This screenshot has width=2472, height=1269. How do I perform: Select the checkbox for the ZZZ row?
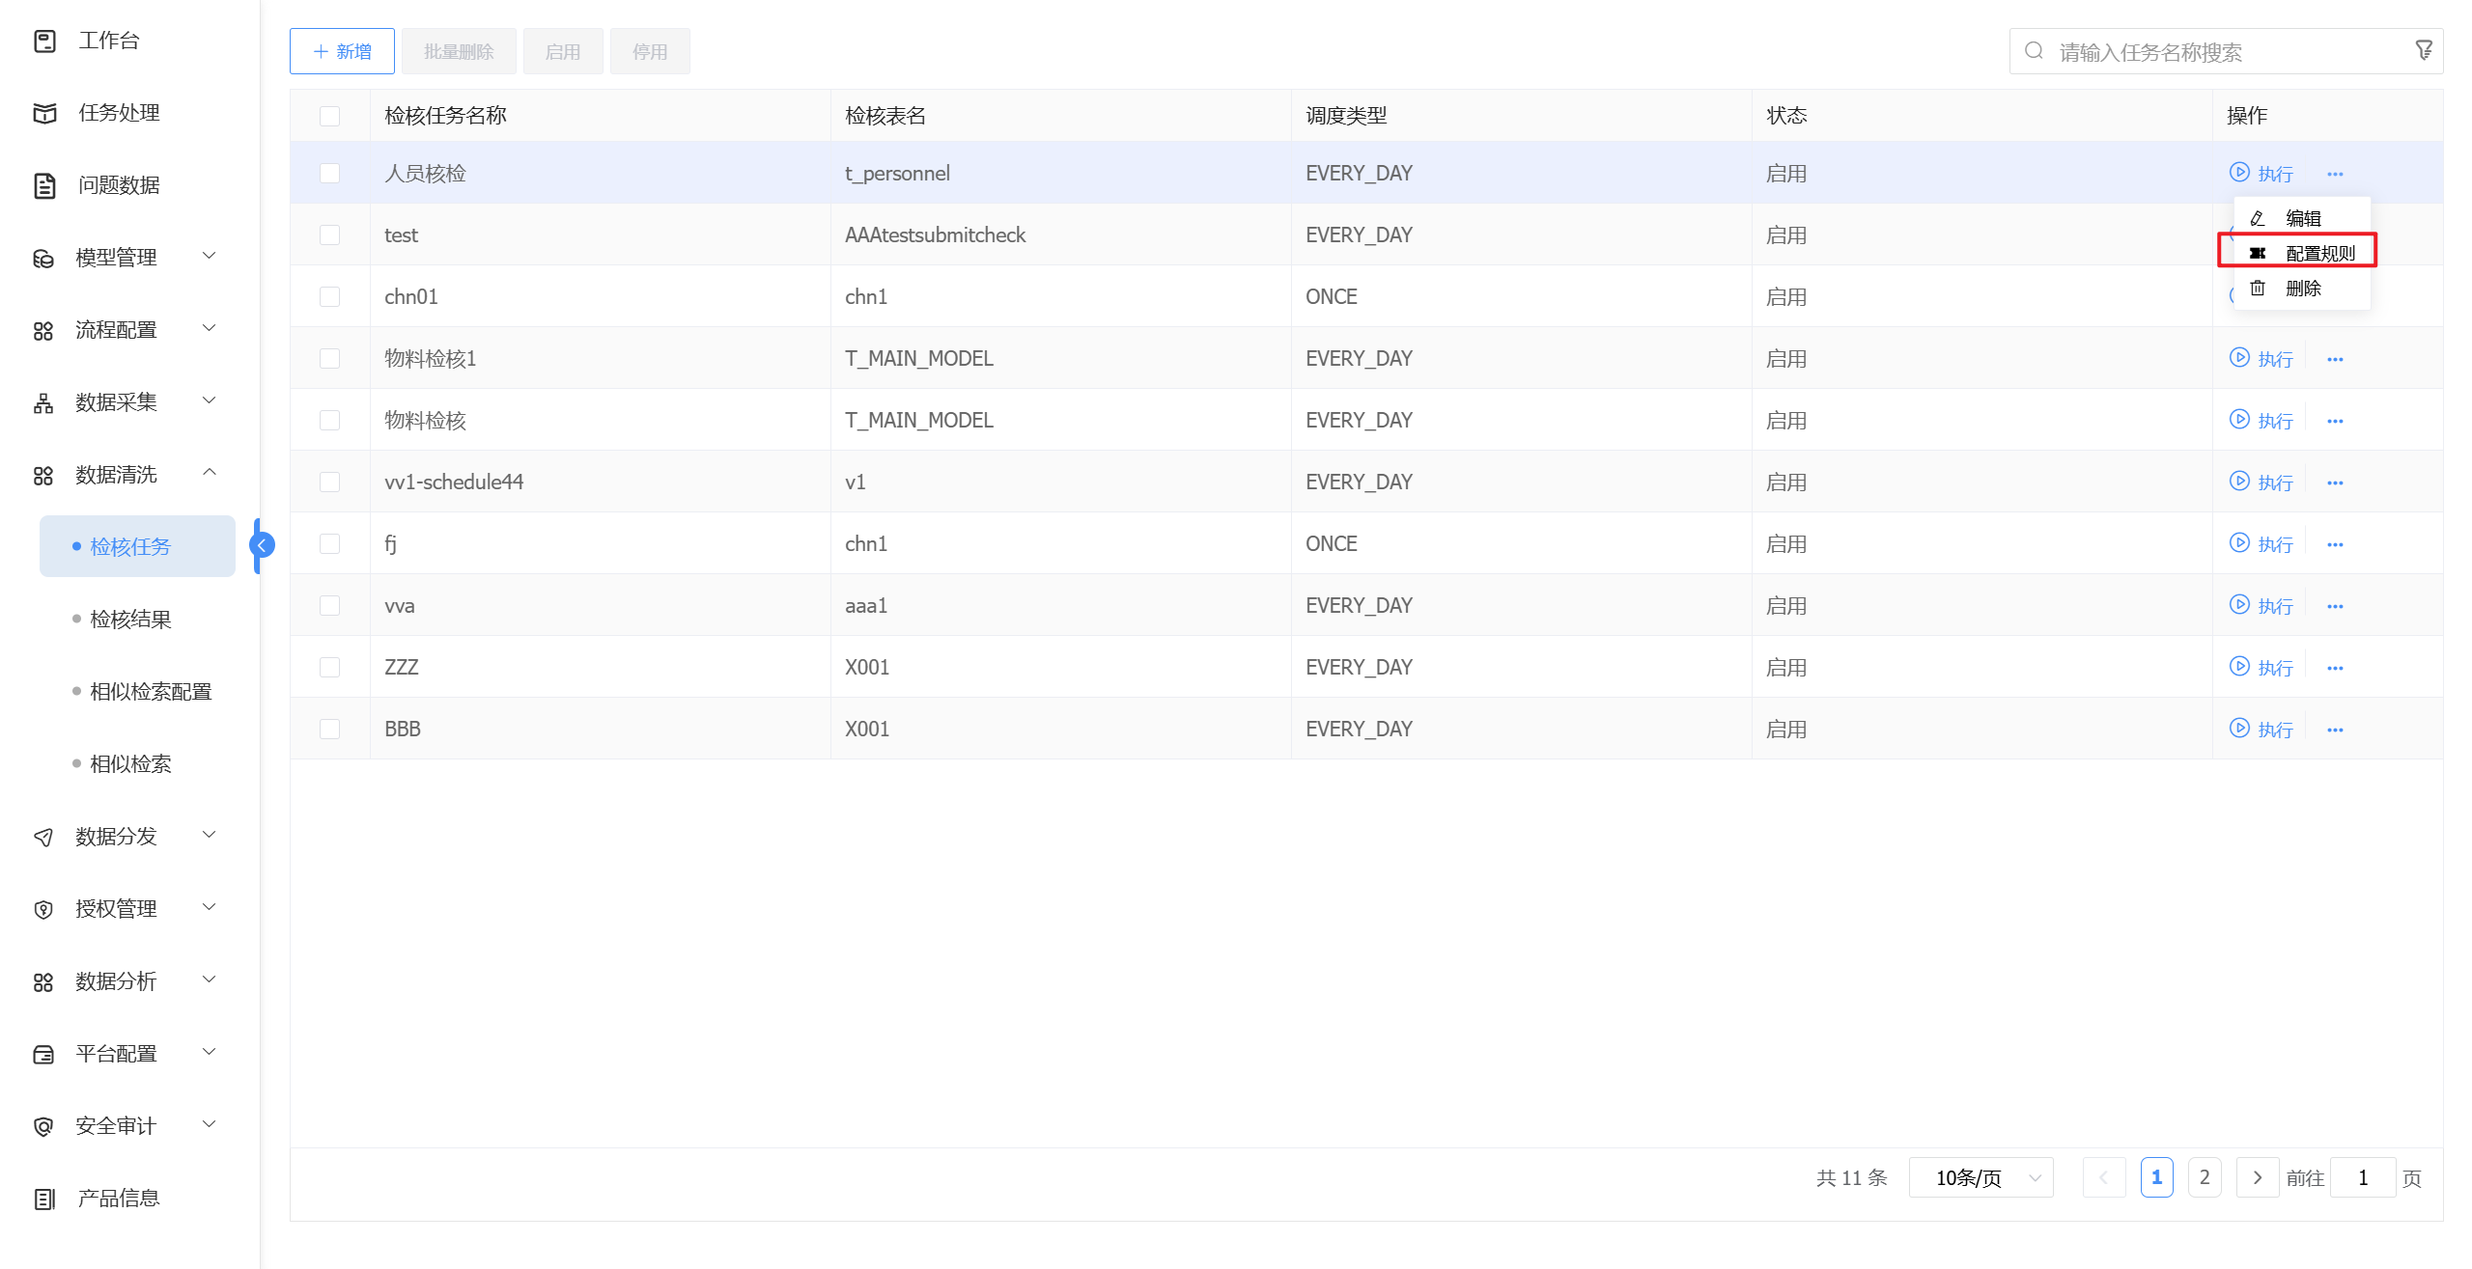tap(329, 668)
